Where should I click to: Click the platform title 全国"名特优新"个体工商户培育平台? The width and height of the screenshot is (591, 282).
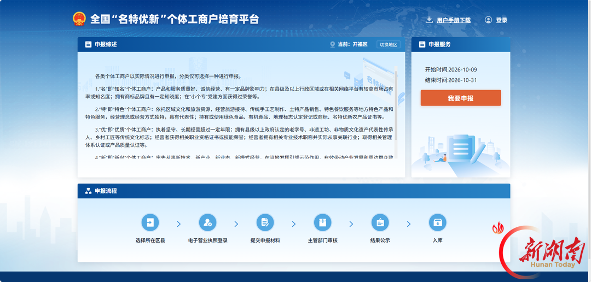(x=175, y=20)
